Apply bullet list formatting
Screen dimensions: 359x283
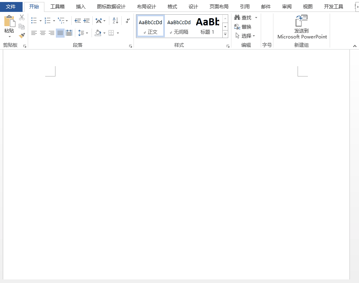34,21
